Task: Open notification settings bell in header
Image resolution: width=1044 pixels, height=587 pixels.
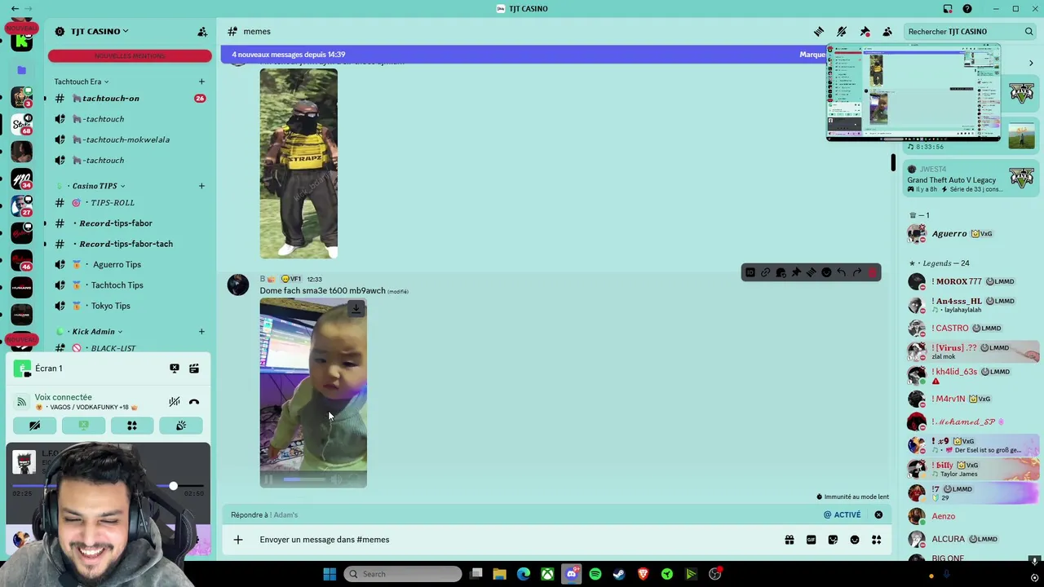Action: pos(842,31)
